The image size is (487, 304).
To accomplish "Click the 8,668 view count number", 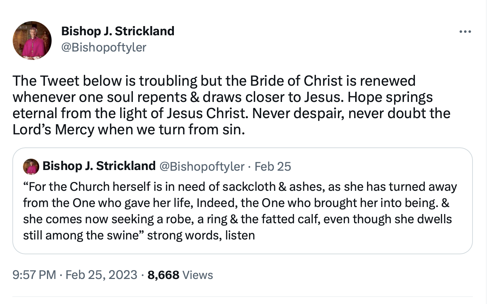I will (163, 275).
